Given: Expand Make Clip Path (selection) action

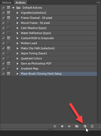Looking at the screenshot, I should 18,48.
